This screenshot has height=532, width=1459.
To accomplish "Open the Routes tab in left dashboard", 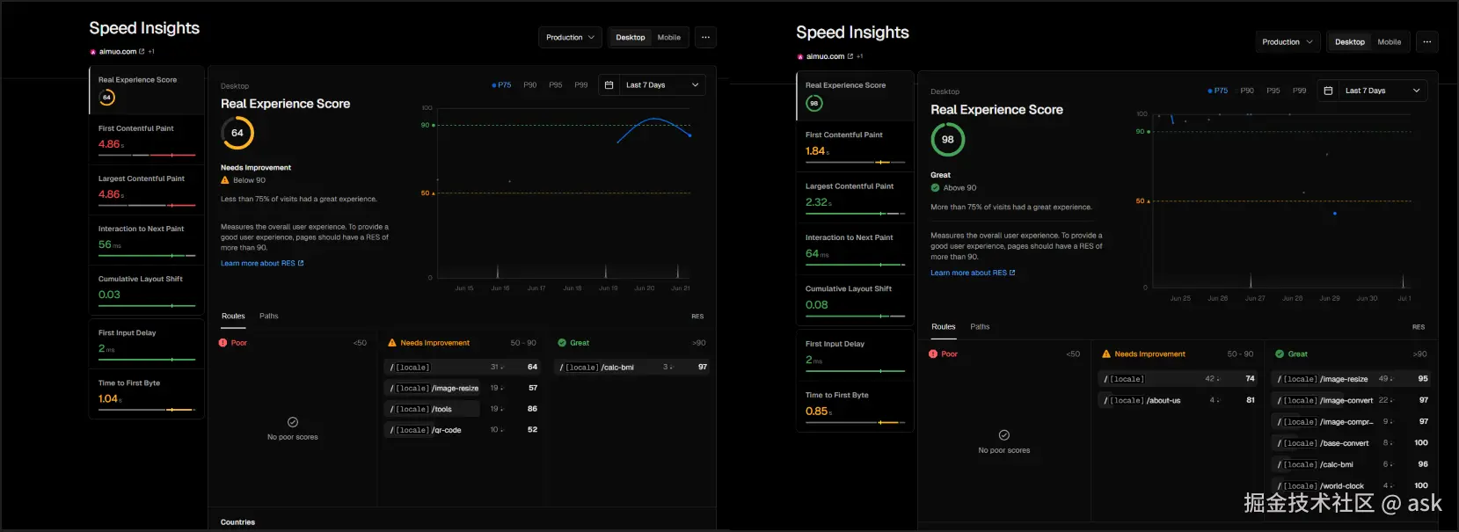I will [233, 316].
